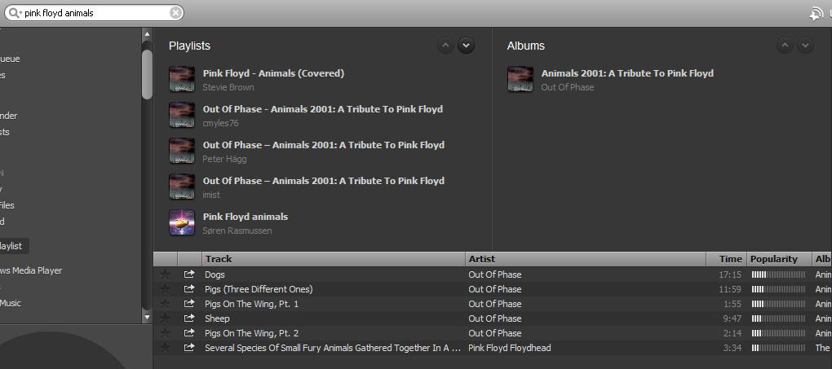Share the Sheep track

point(189,318)
